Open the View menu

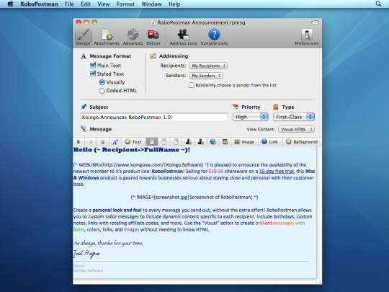point(104,4)
